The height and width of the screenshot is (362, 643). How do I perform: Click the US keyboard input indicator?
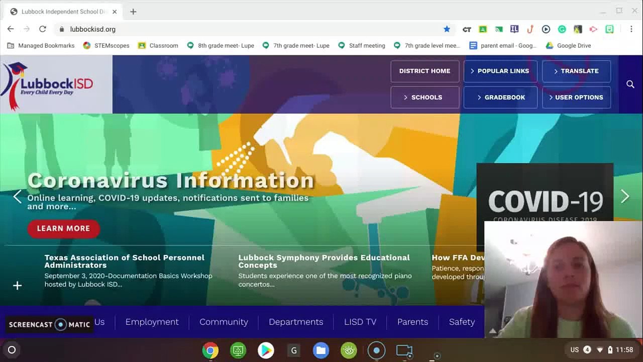pos(575,350)
